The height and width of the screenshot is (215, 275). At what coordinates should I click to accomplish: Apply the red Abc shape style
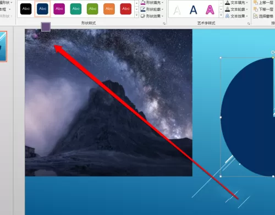126,9
